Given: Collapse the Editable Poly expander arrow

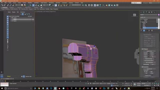Looking at the screenshot, I should point(141,22).
